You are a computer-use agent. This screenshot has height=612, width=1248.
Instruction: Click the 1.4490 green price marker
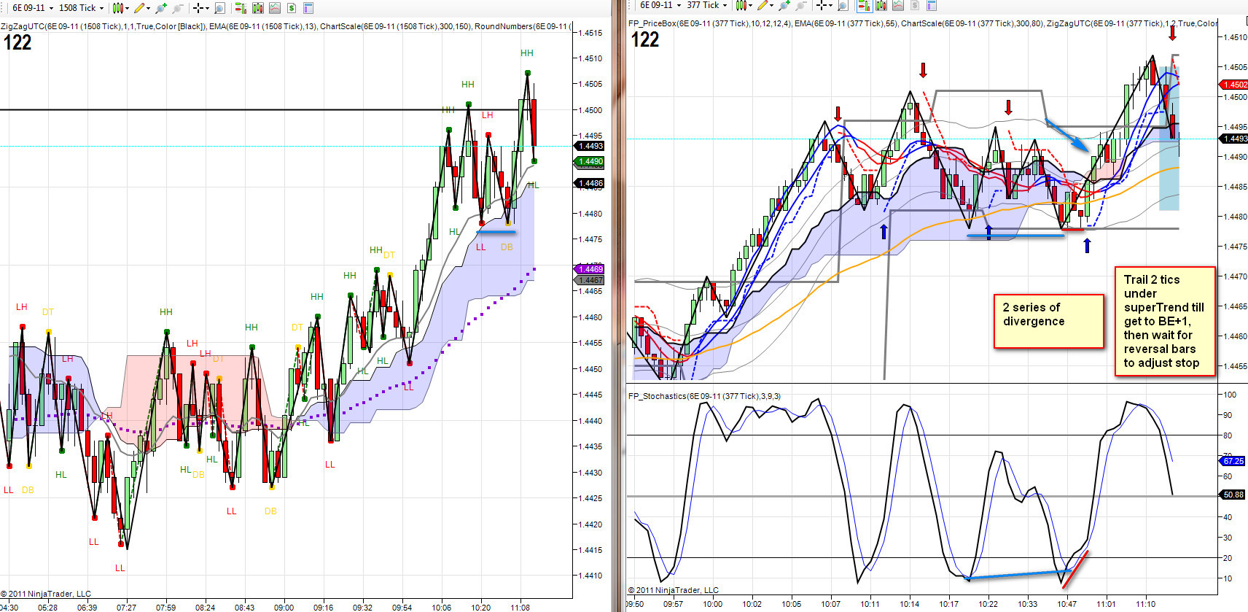point(590,161)
